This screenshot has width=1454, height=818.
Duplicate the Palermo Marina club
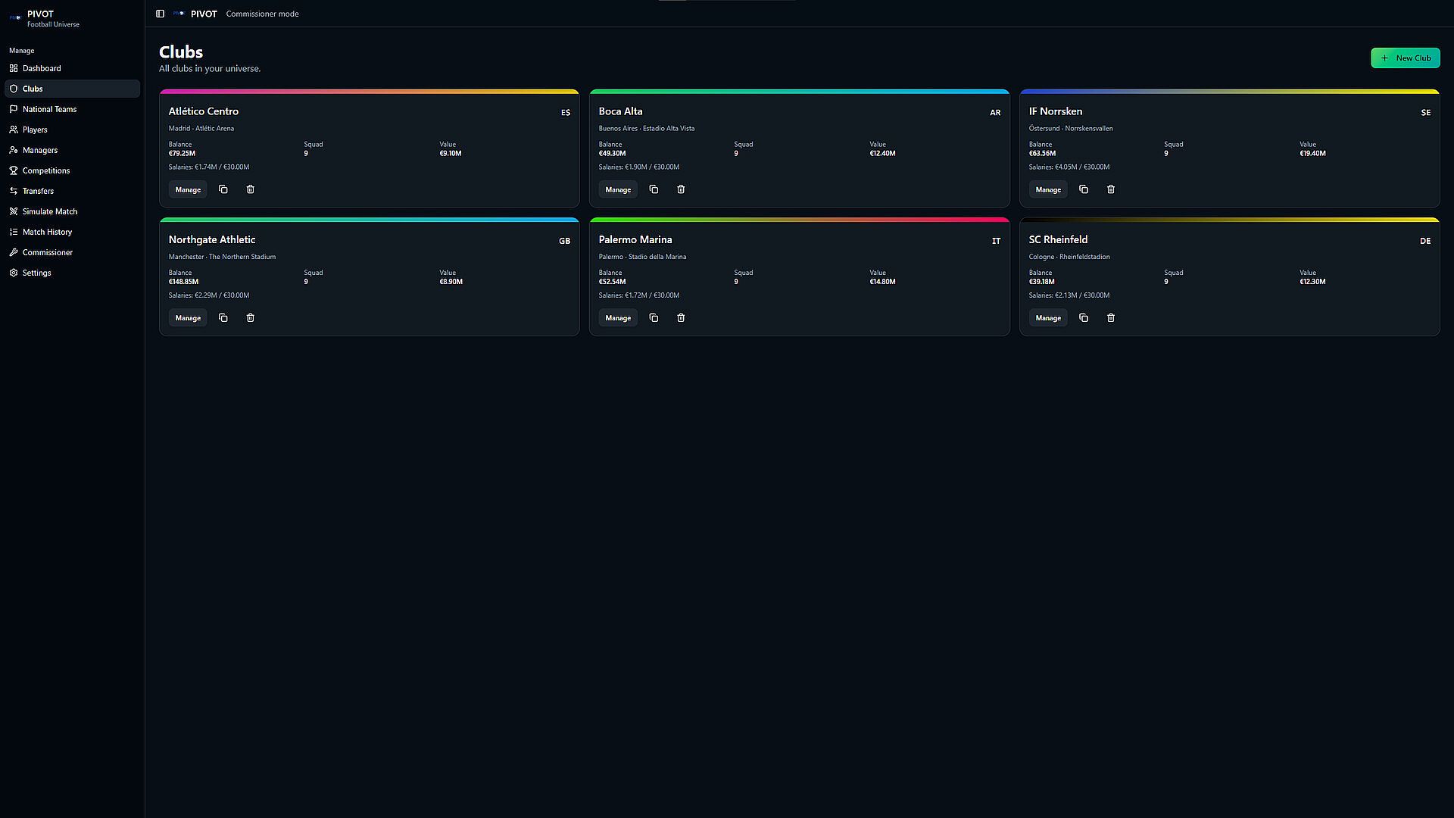coord(654,318)
